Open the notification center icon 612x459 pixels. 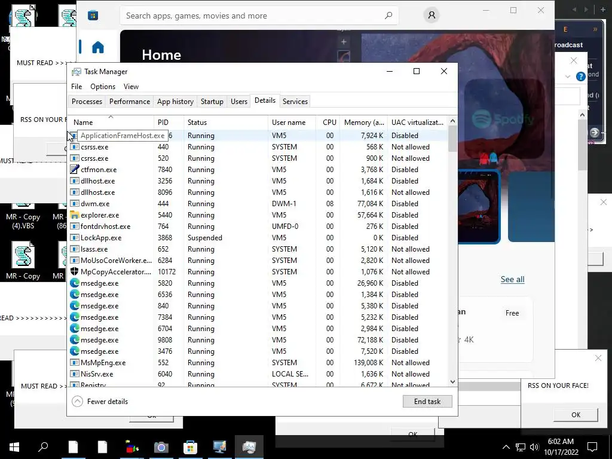tap(592, 447)
